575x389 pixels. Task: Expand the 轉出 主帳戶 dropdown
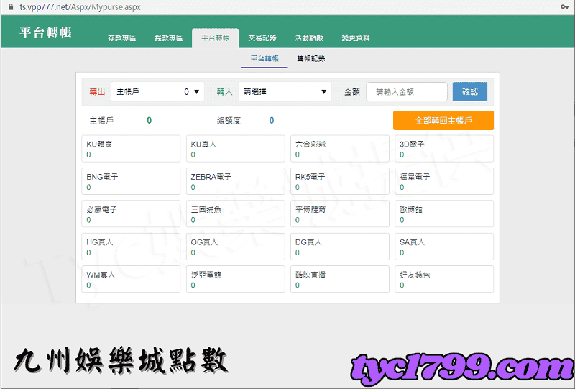click(x=157, y=92)
